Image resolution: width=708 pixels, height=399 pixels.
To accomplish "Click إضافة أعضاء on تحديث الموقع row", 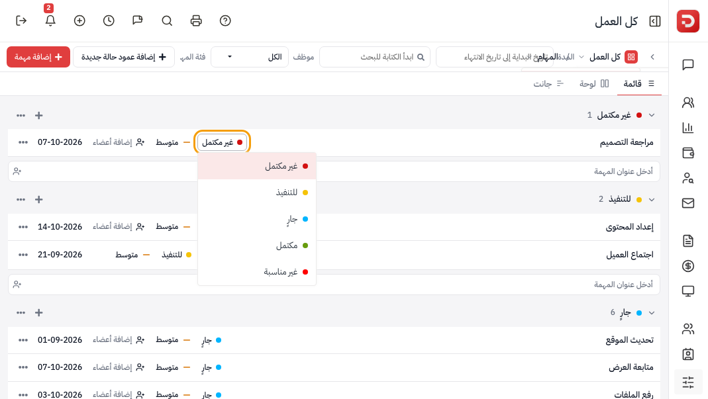I will (119, 340).
